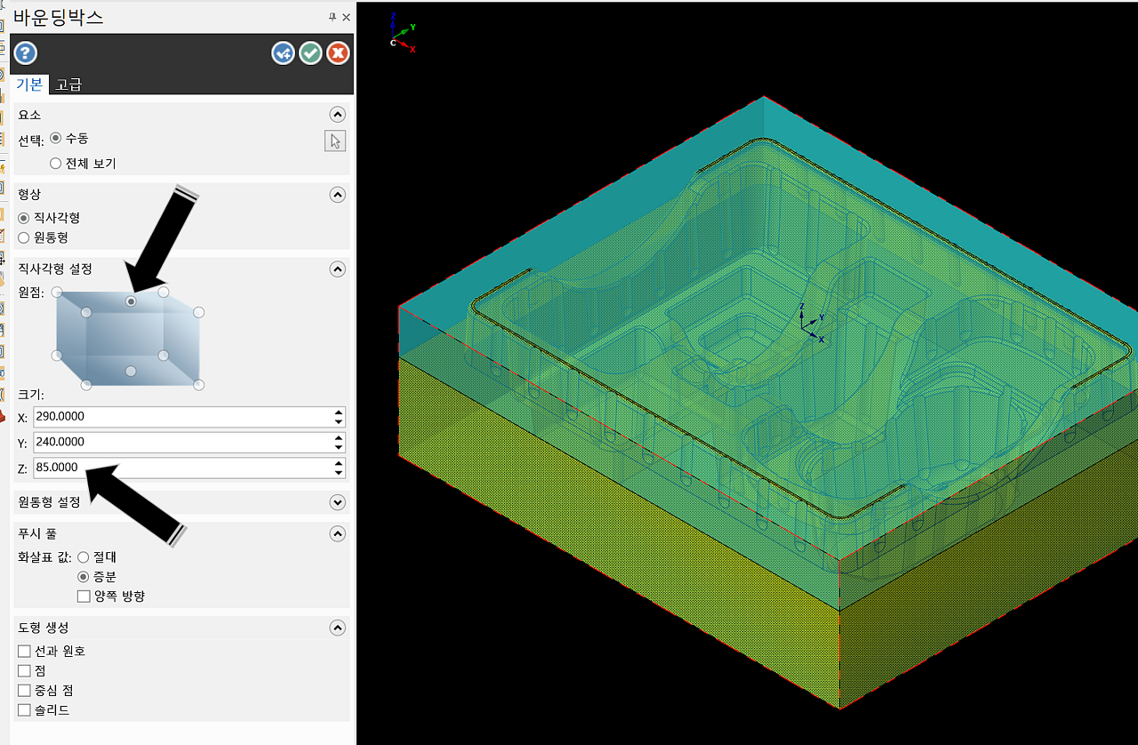The width and height of the screenshot is (1138, 745).
Task: Collapse the 직사각형 설정 section
Action: click(337, 268)
